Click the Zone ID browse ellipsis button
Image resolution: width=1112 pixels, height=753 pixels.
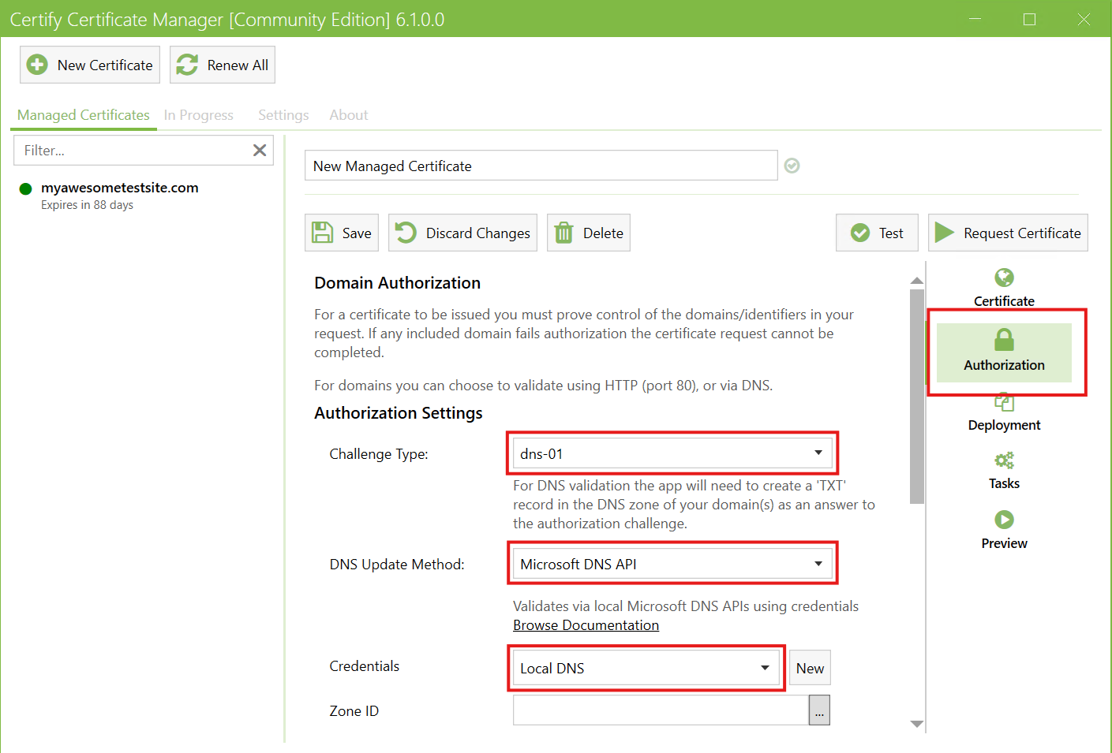(x=819, y=710)
